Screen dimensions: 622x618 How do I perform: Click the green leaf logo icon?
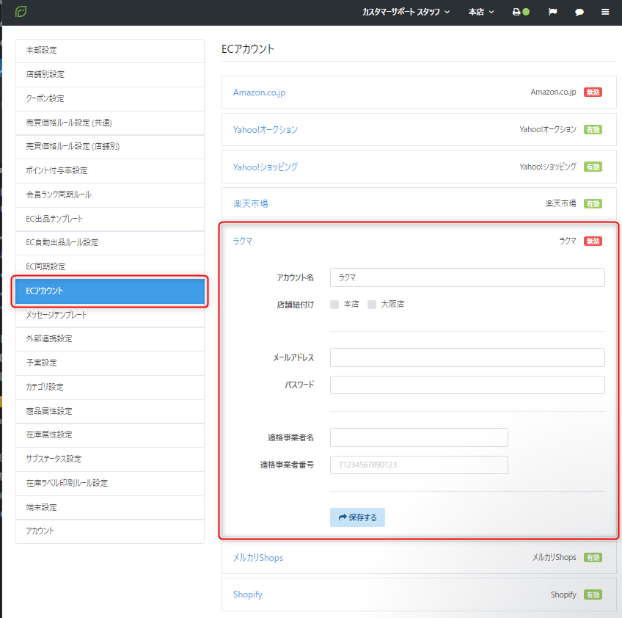(21, 12)
